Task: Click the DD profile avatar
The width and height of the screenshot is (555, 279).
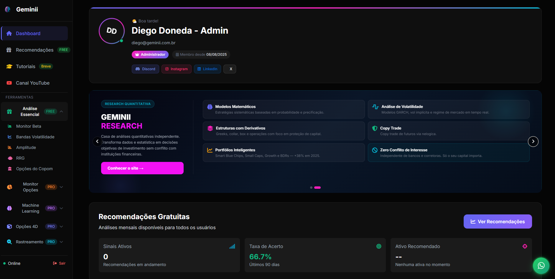Action: (x=112, y=31)
